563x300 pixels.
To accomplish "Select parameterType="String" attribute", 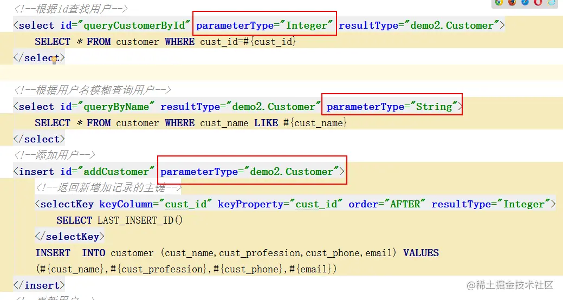I will point(392,107).
